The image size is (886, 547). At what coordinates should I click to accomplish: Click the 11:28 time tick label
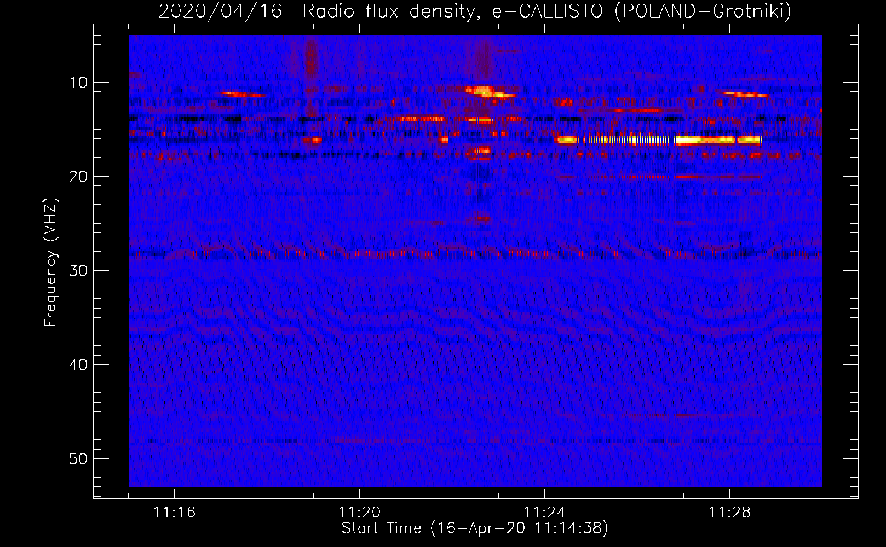pos(729,513)
